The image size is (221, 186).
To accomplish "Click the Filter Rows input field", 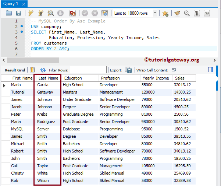I will pos(88,70).
